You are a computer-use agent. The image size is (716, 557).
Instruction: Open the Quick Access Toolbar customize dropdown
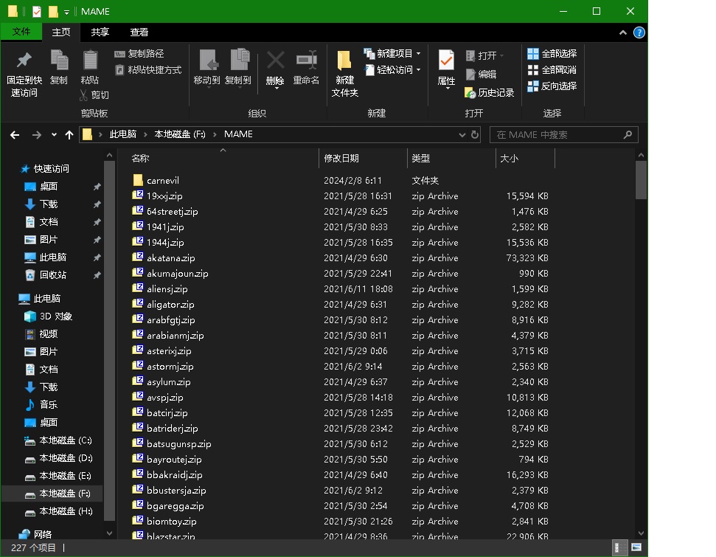click(66, 12)
